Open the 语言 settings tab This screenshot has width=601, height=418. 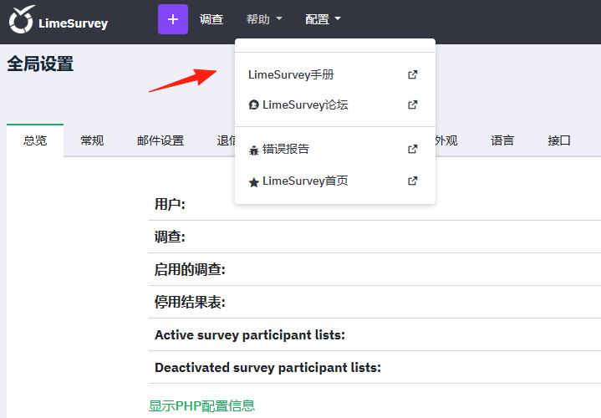coord(502,140)
